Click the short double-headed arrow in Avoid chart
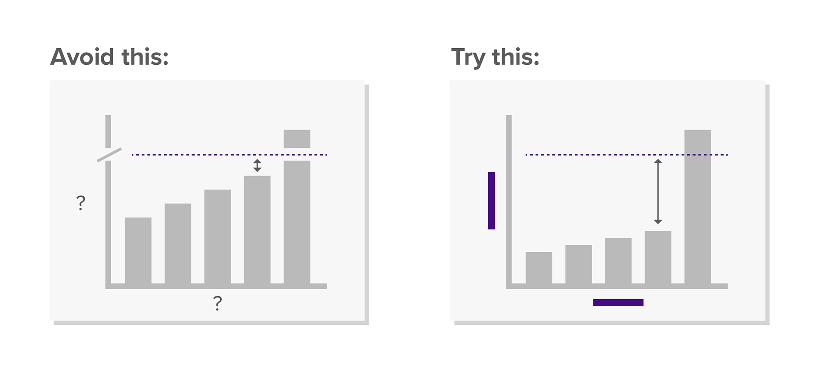This screenshot has width=834, height=383. (257, 165)
